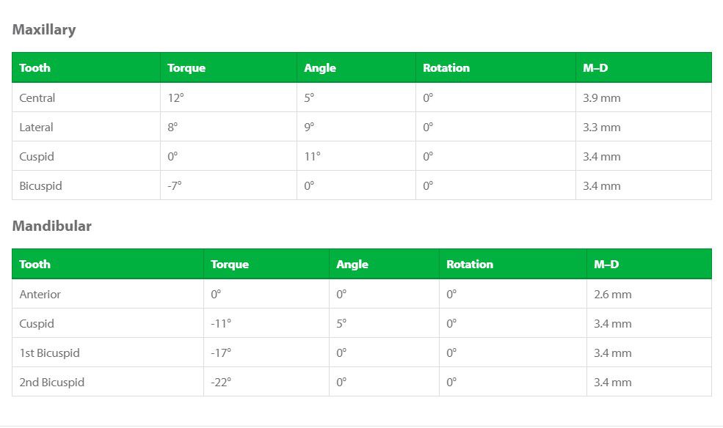723x428 pixels.
Task: Click the Anterior row label
Action: [x=40, y=295]
